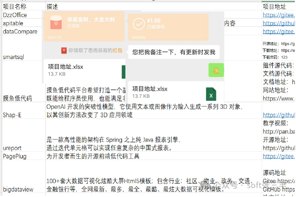Click the 源码地址 text in bigdataview row
This screenshot has height=197, width=296.
(x=274, y=172)
